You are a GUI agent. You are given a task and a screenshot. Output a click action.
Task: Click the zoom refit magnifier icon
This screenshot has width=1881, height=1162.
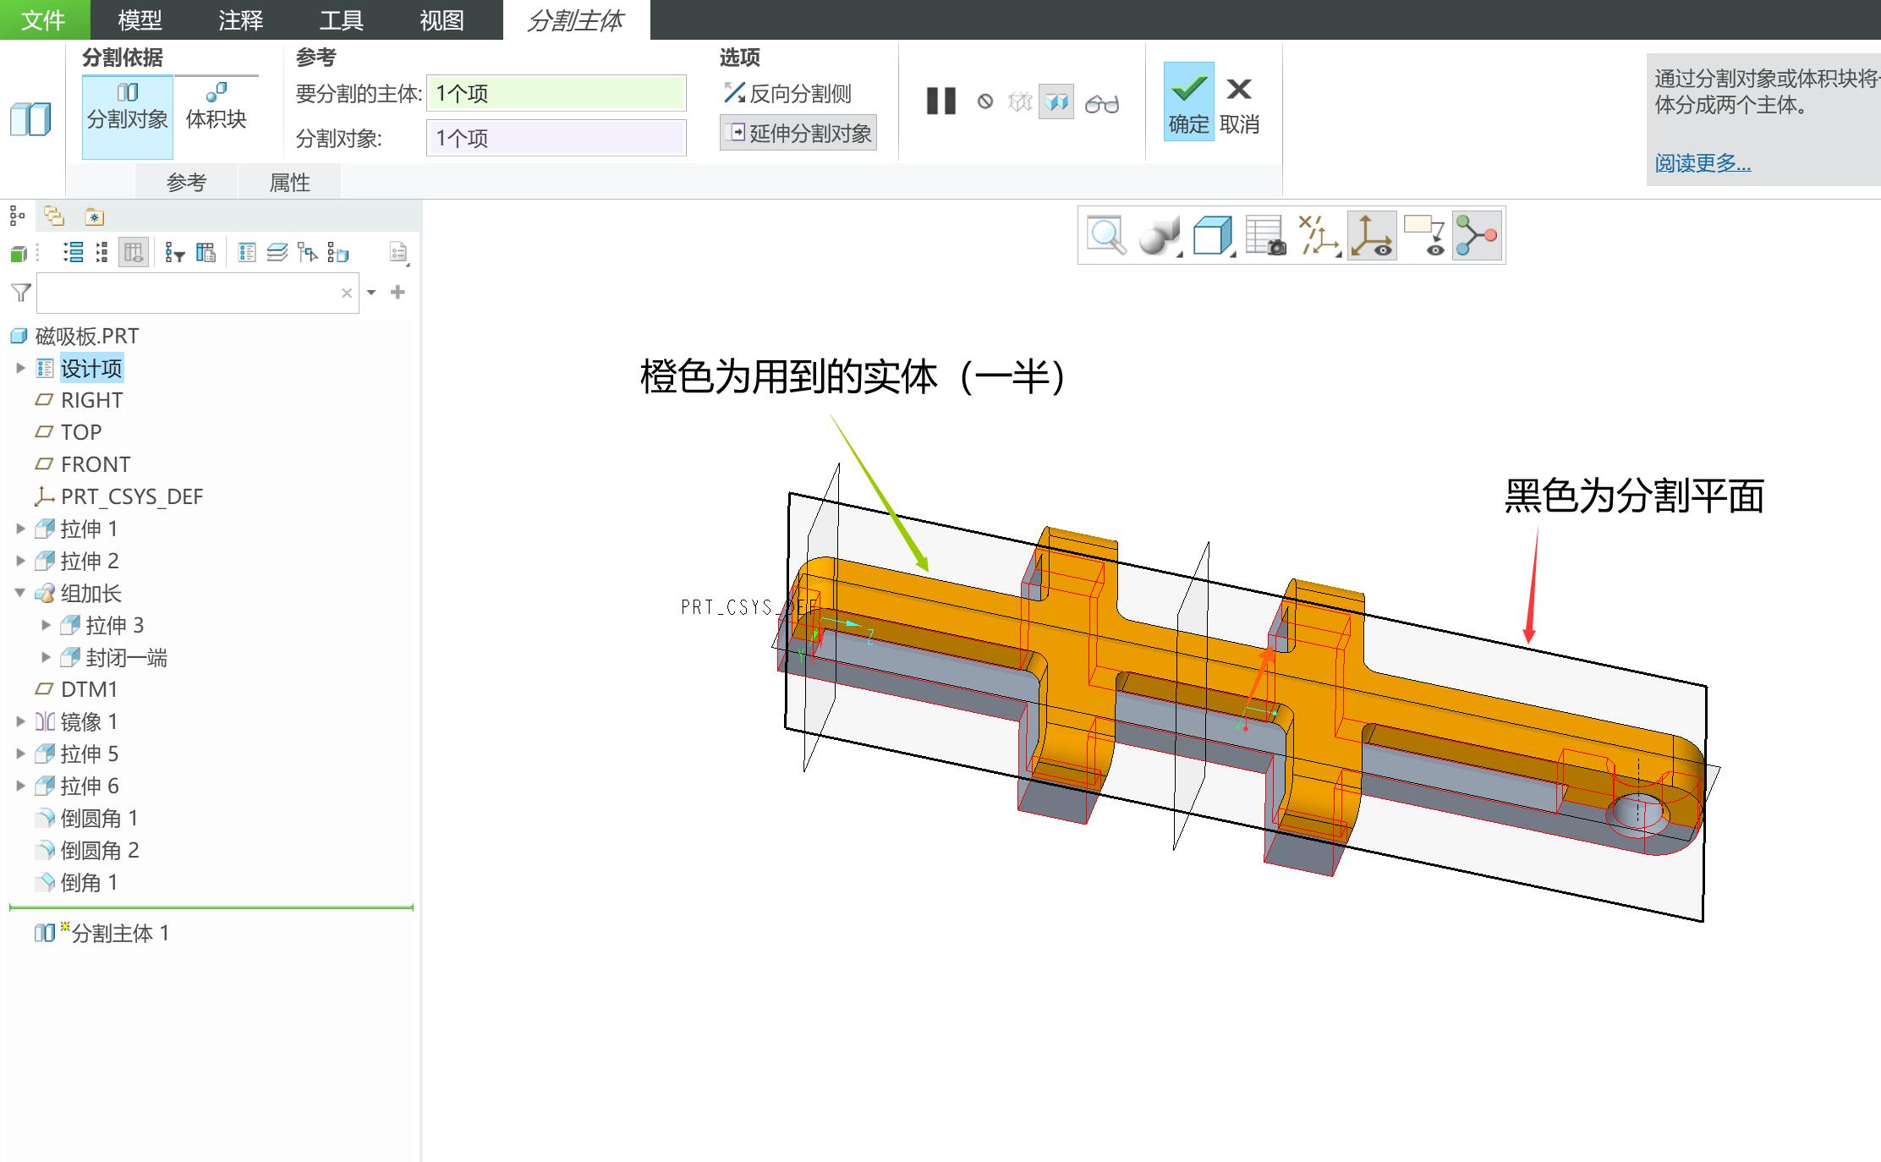[x=1106, y=236]
